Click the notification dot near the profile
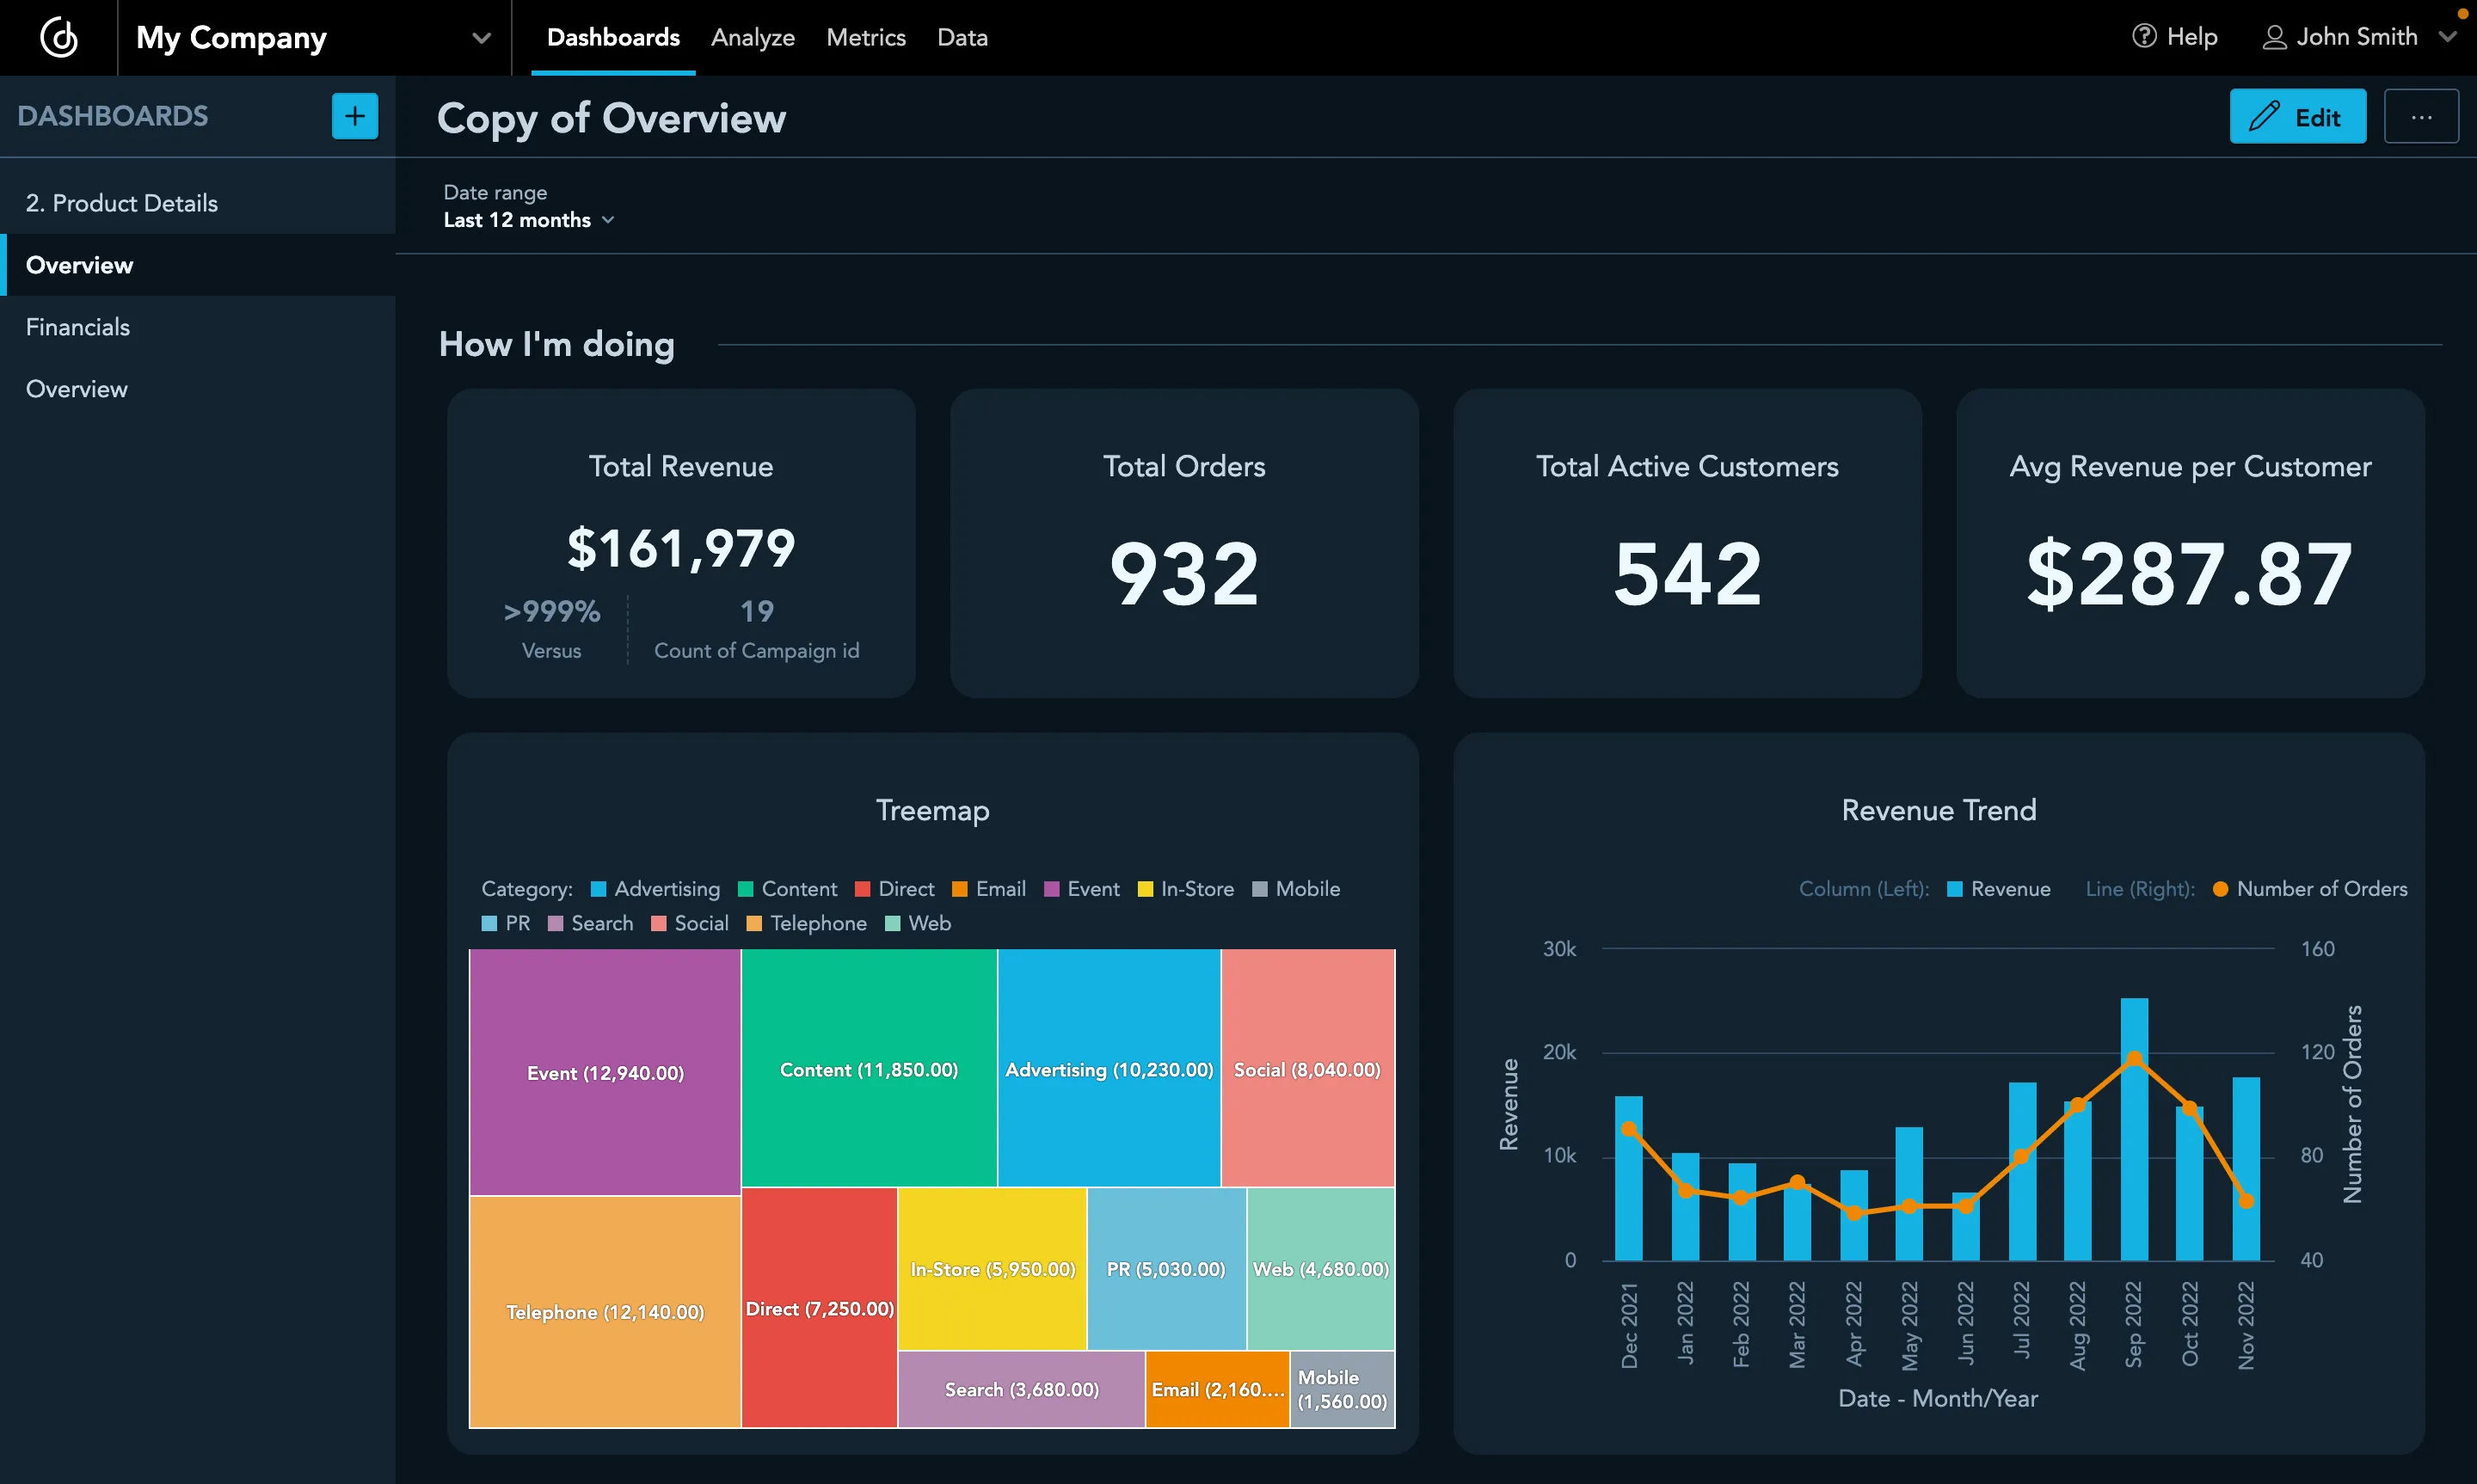Screen dimensions: 2477x1484 (2462, 14)
